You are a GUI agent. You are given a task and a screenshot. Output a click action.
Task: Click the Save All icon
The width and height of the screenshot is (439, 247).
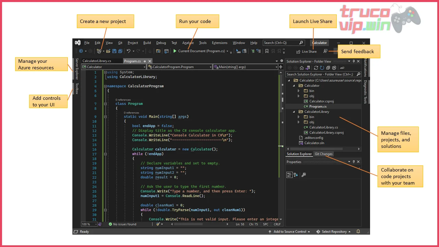[x=120, y=51]
